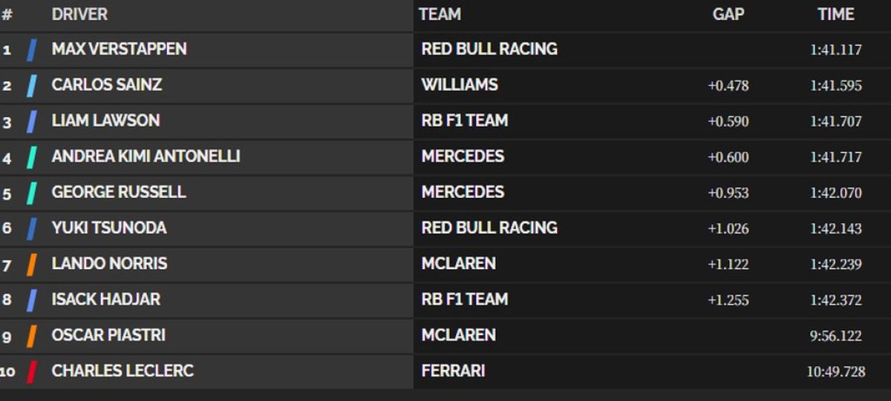Click the TIME column header

point(836,14)
